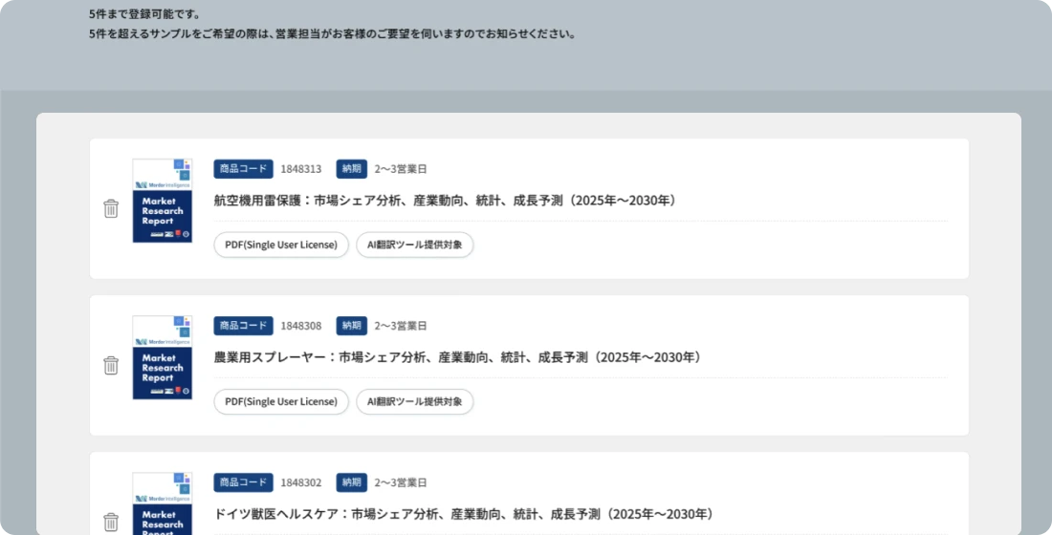
Task: Click AI翻訳ツール提供対象 tag for code 1848313
Action: 415,245
